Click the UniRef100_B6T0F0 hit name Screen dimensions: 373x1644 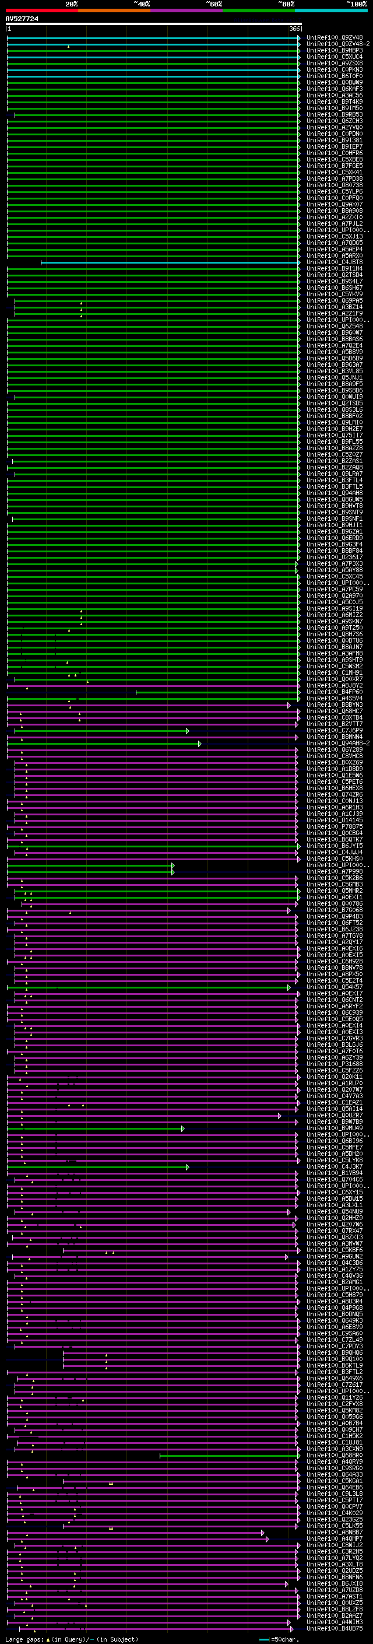(335, 76)
